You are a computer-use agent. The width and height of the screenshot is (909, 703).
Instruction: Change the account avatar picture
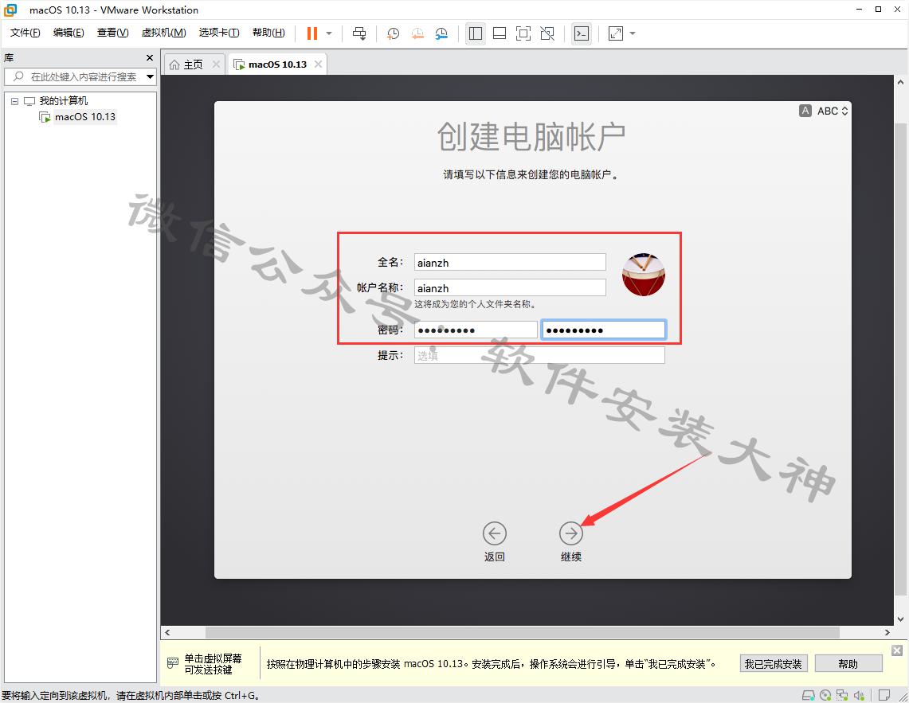point(644,275)
